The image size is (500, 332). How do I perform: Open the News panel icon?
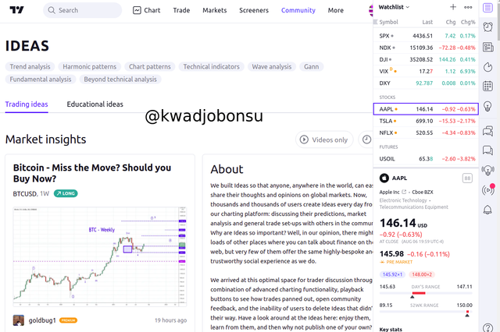coord(487,47)
